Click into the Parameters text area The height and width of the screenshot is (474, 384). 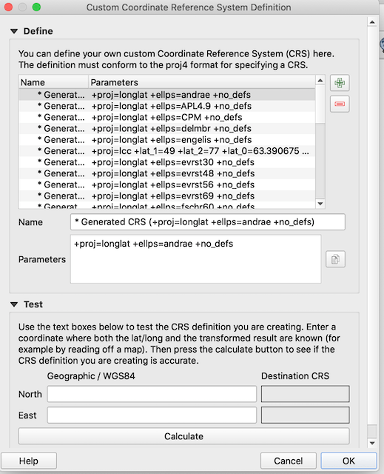tap(195, 259)
